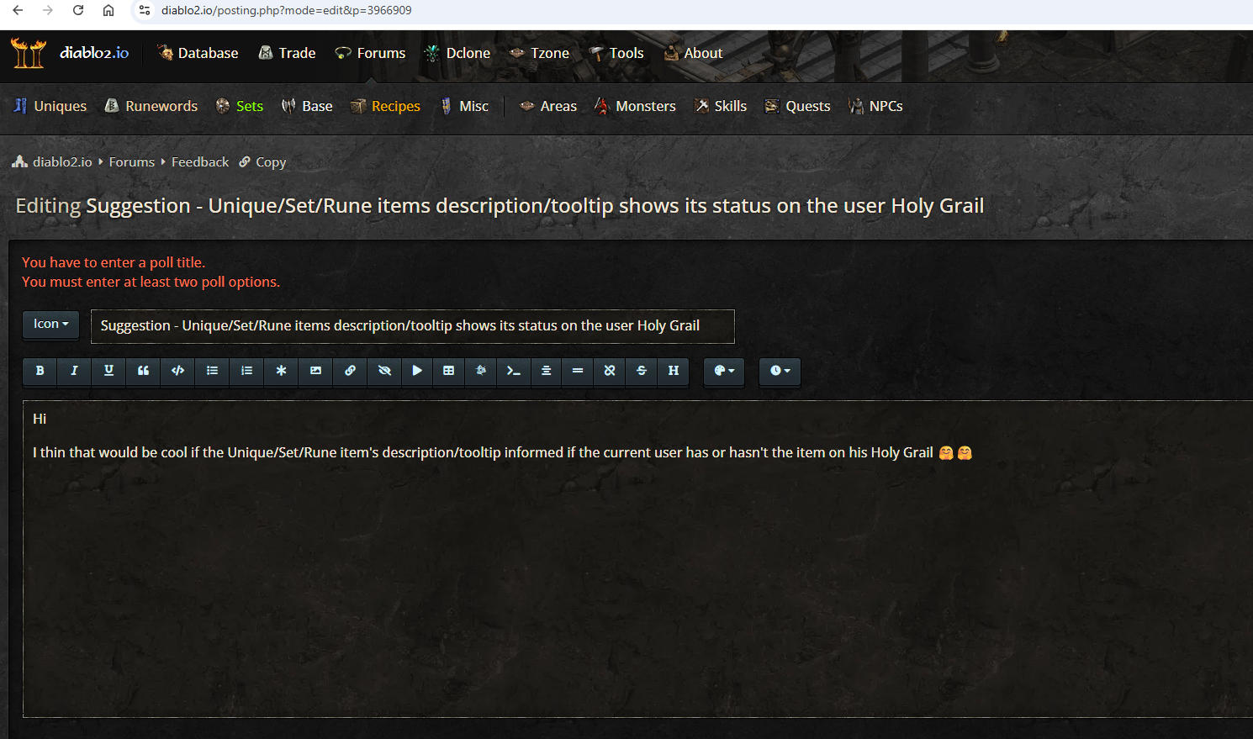Open the Forums menu

[370, 53]
